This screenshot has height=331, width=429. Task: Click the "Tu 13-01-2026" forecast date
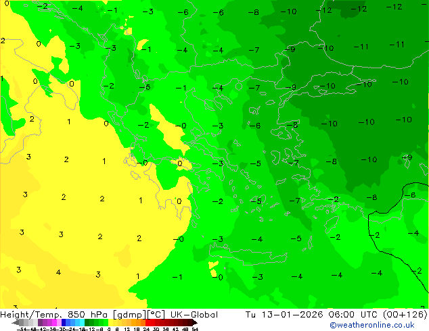point(284,315)
